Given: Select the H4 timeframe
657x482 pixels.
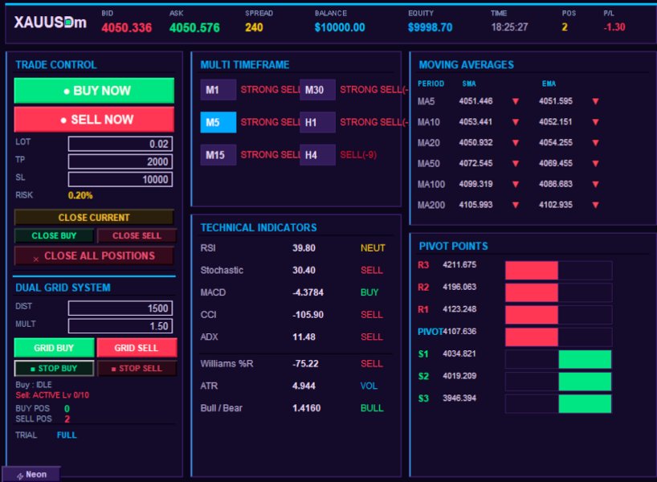Looking at the screenshot, I should (x=317, y=155).
